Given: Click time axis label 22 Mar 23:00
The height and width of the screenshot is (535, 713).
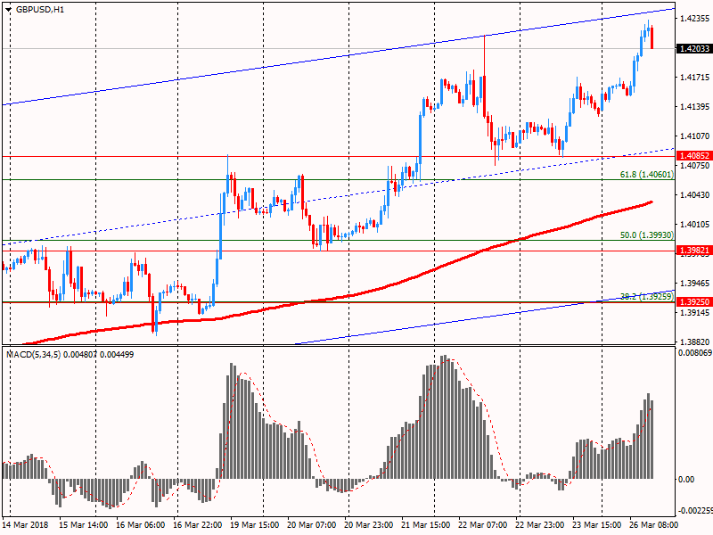Looking at the screenshot, I should coord(540,524).
